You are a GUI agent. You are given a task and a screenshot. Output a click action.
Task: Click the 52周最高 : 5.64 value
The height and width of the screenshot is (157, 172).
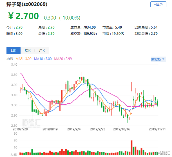(146, 27)
